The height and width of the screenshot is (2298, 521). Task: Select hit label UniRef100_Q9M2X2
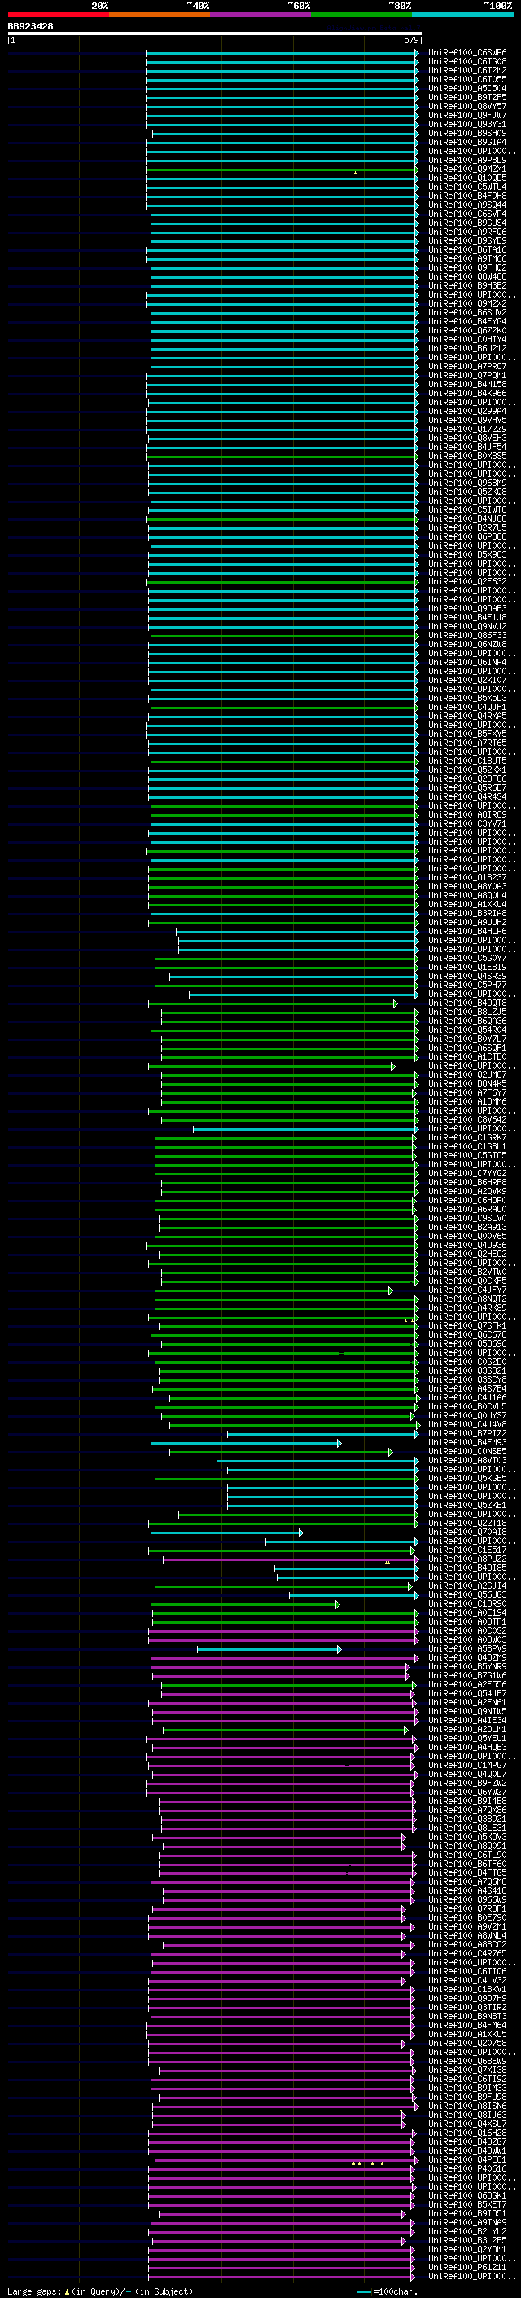coord(467,303)
